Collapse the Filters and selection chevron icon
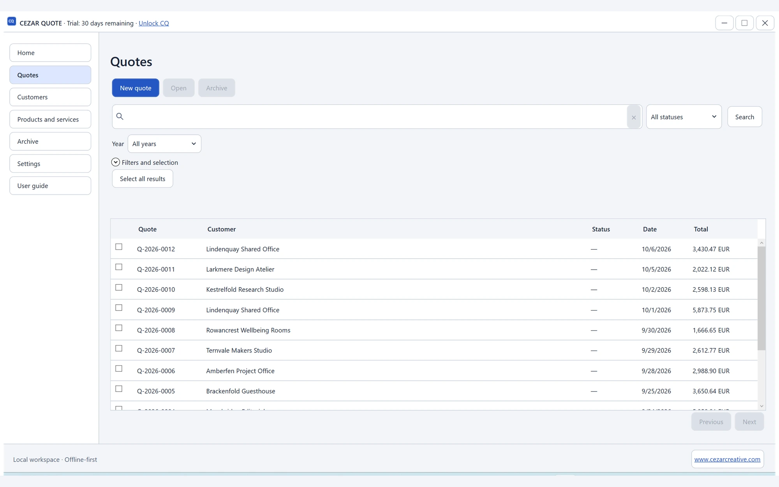 tap(115, 162)
